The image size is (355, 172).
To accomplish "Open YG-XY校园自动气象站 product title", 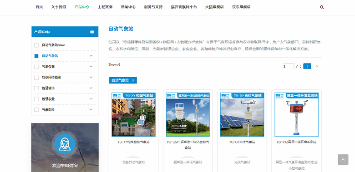I will (x=133, y=142).
